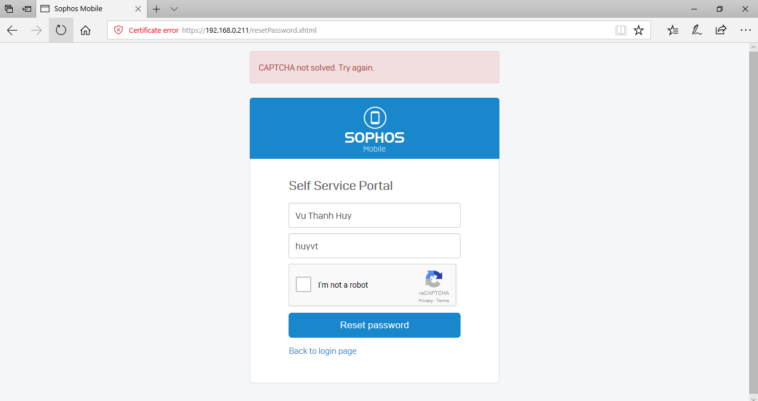Select the Sophos Mobile tab

tap(91, 9)
